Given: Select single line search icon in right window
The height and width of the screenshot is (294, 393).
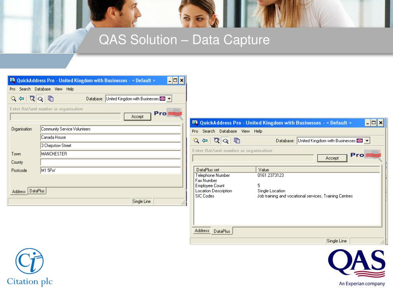Looking at the screenshot, I should [226, 141].
